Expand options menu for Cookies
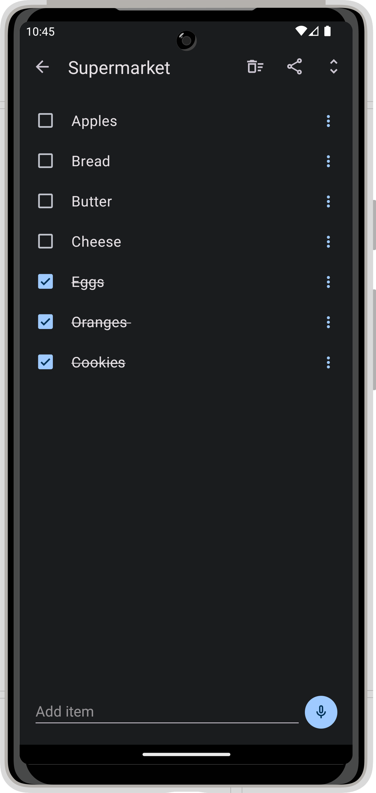Image resolution: width=376 pixels, height=793 pixels. [328, 362]
